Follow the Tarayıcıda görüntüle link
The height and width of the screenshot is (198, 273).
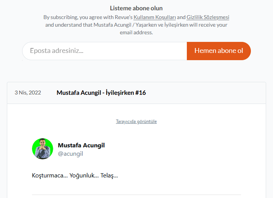click(x=136, y=121)
